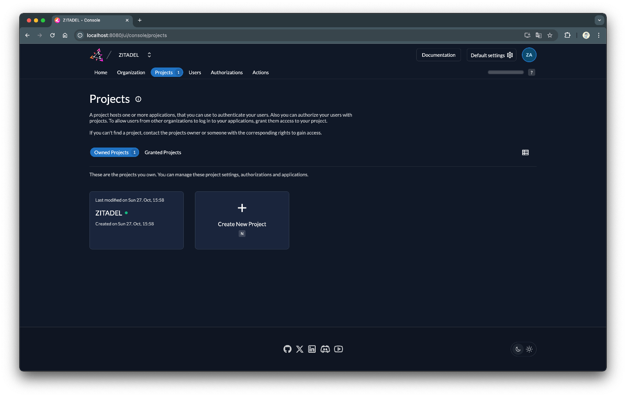Open the GitHub icon in footer
The height and width of the screenshot is (397, 626).
click(x=288, y=349)
